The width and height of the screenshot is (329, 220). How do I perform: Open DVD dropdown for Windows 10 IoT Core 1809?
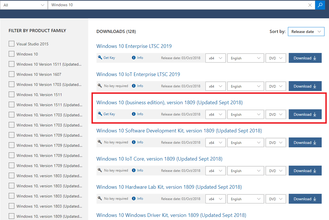pyautogui.click(x=276, y=171)
